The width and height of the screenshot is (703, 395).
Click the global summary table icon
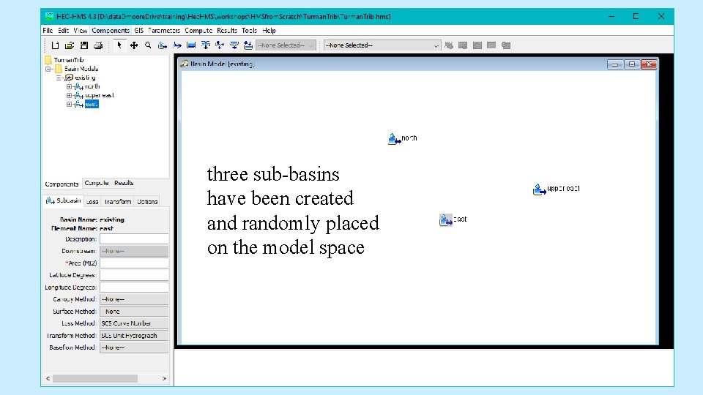pyautogui.click(x=463, y=45)
